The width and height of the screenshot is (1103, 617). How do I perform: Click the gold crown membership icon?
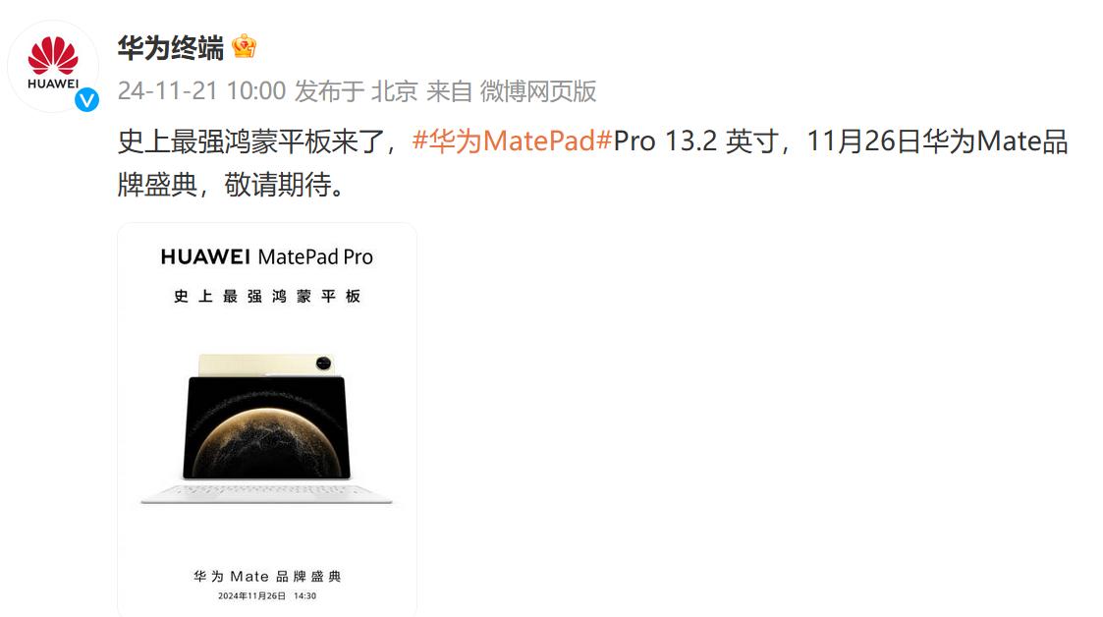[244, 46]
